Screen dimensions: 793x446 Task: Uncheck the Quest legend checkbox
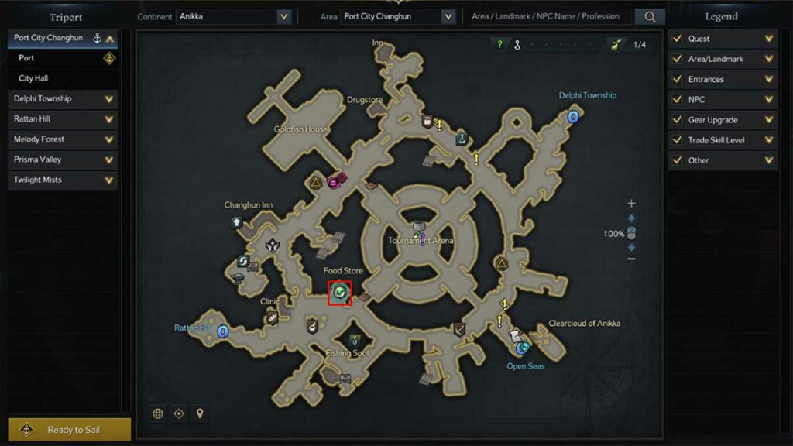[677, 39]
